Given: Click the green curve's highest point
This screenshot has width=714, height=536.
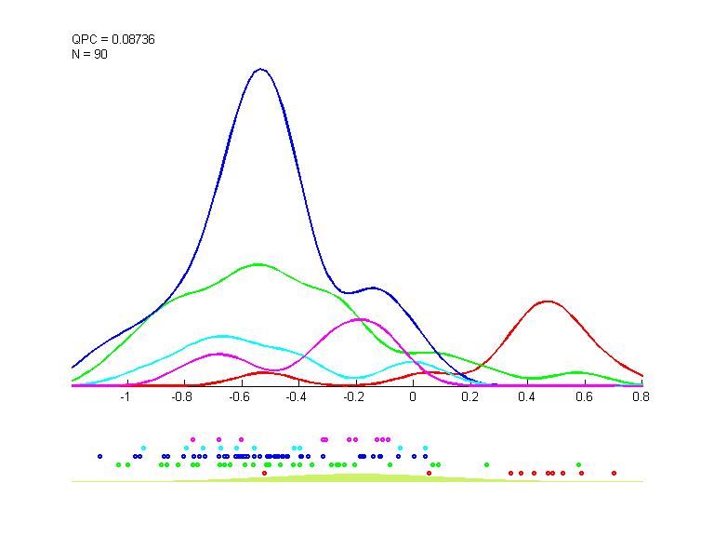Looking at the screenshot, I should (x=258, y=264).
